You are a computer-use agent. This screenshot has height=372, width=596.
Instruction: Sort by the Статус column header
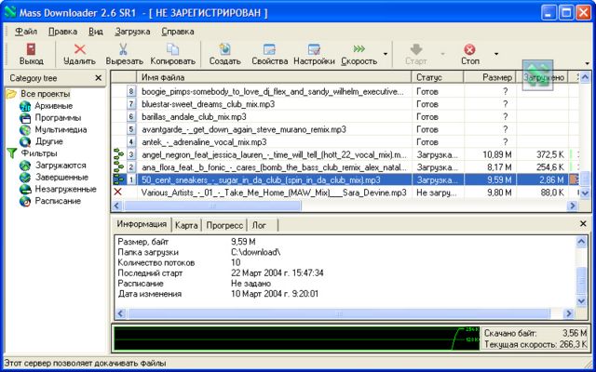tap(438, 77)
